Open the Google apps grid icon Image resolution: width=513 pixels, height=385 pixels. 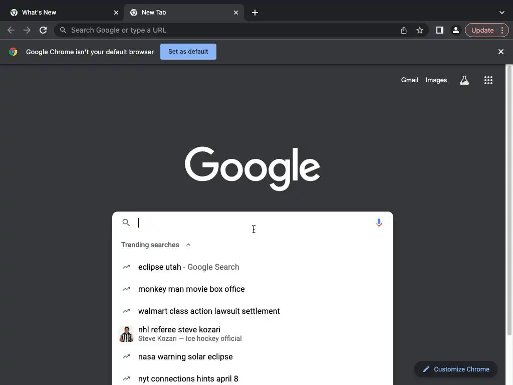coord(488,80)
